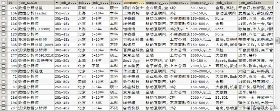The width and height of the screenshot is (280, 111).
Task: Click the job_welfare column header
Action: (256, 3)
